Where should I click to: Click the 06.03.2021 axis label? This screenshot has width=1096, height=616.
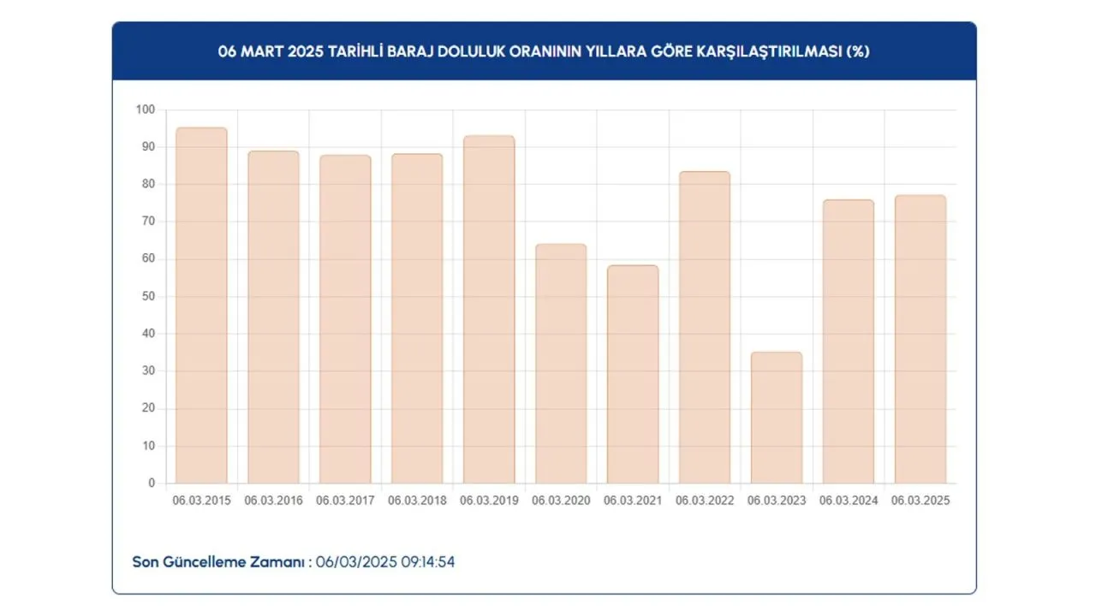click(633, 500)
